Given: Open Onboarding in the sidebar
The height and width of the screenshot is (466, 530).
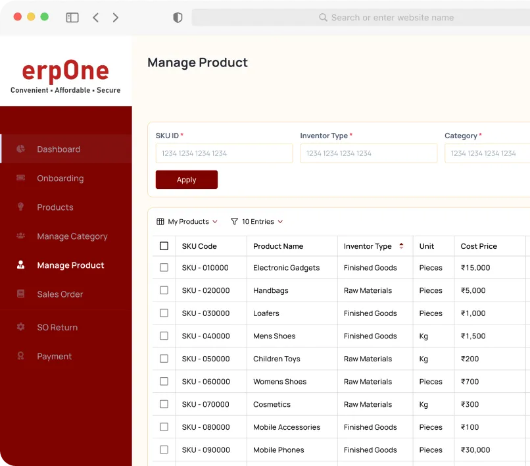Looking at the screenshot, I should pos(66,178).
